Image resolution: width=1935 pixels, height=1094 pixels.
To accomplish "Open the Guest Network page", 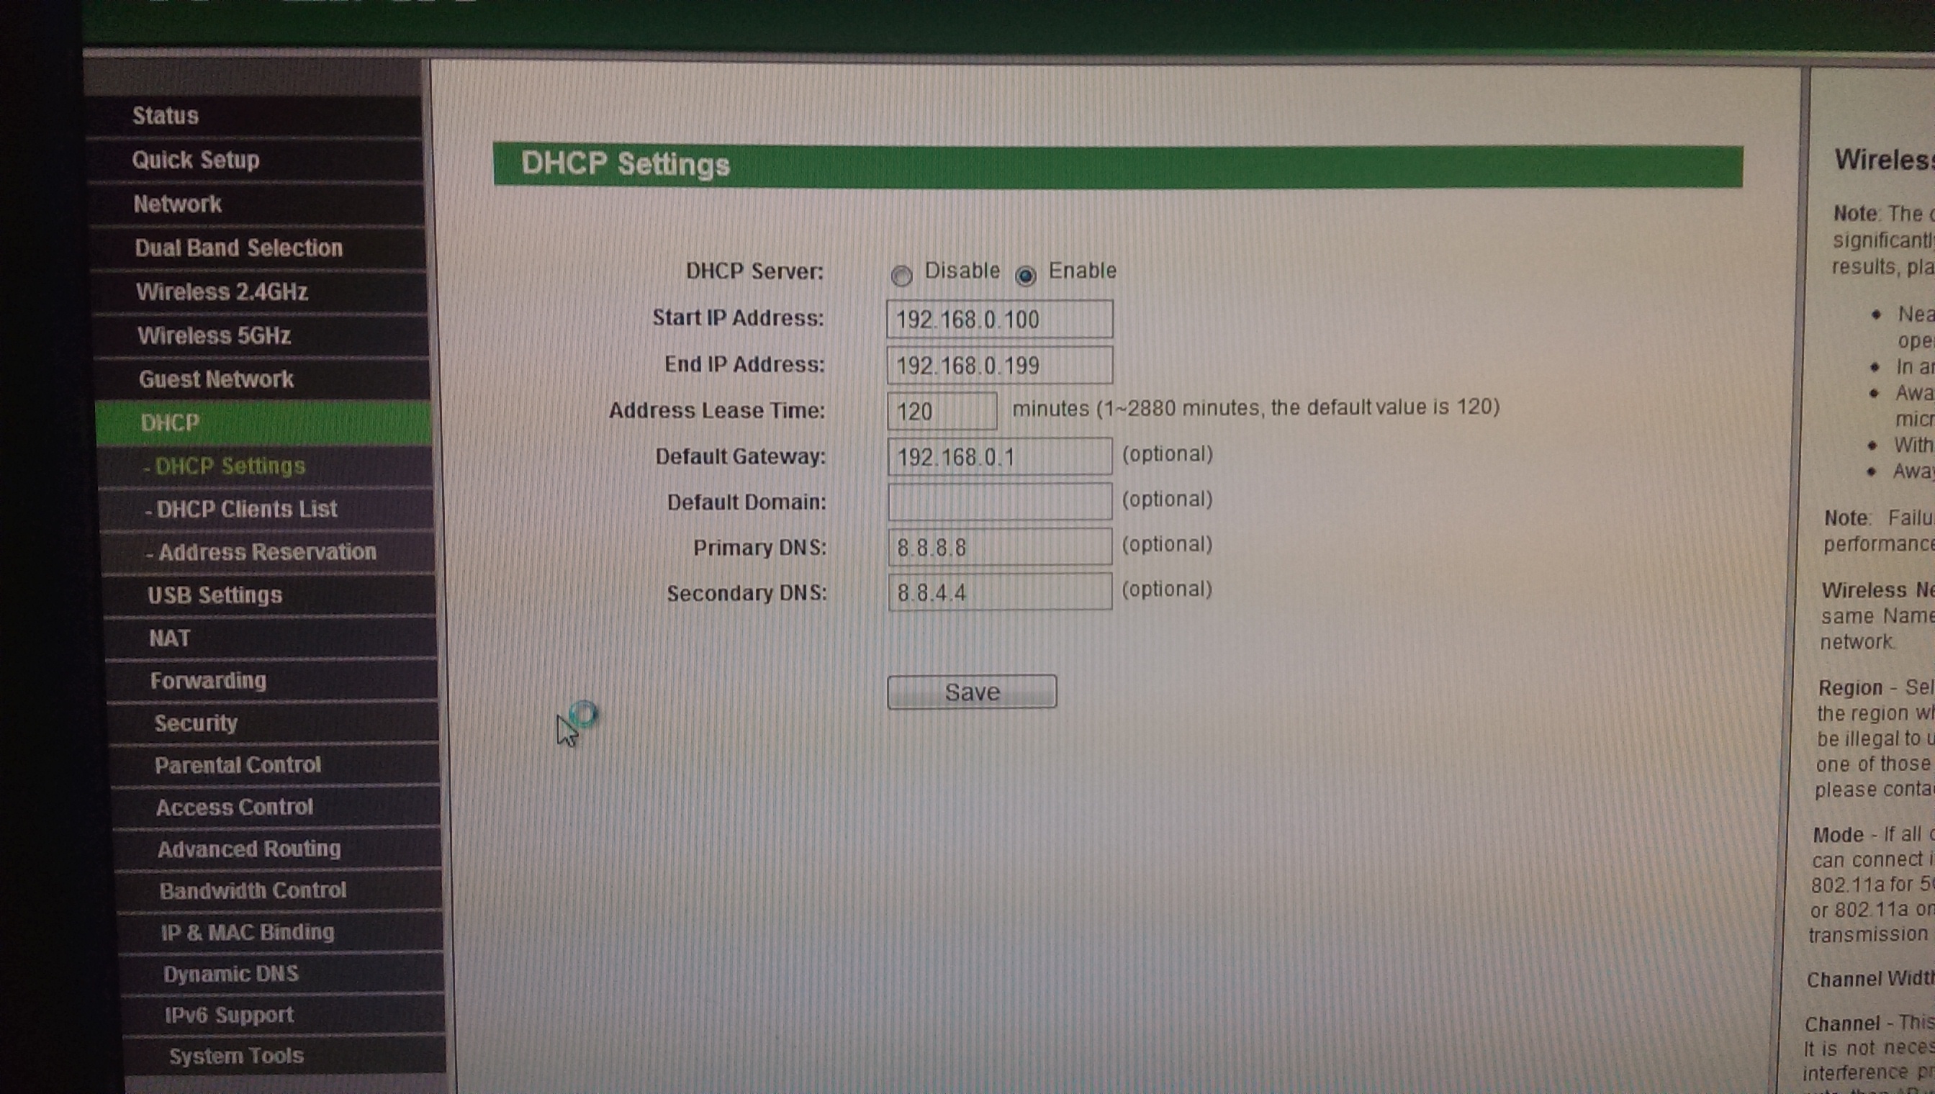I will point(216,379).
